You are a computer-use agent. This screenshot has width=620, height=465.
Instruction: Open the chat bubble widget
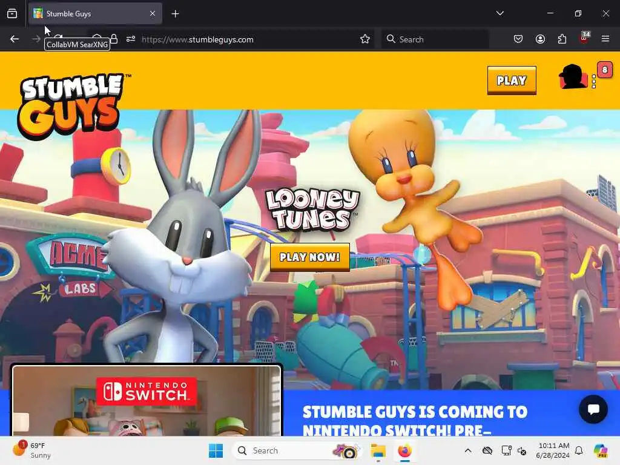click(593, 409)
